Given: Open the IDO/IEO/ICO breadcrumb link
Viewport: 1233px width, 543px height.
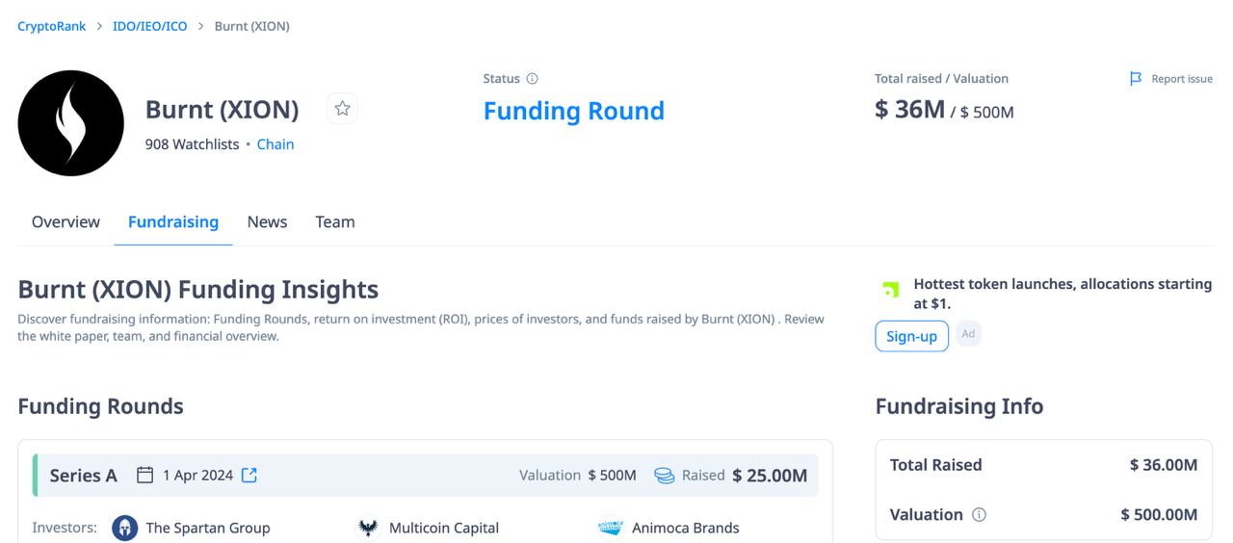Looking at the screenshot, I should click(x=150, y=26).
